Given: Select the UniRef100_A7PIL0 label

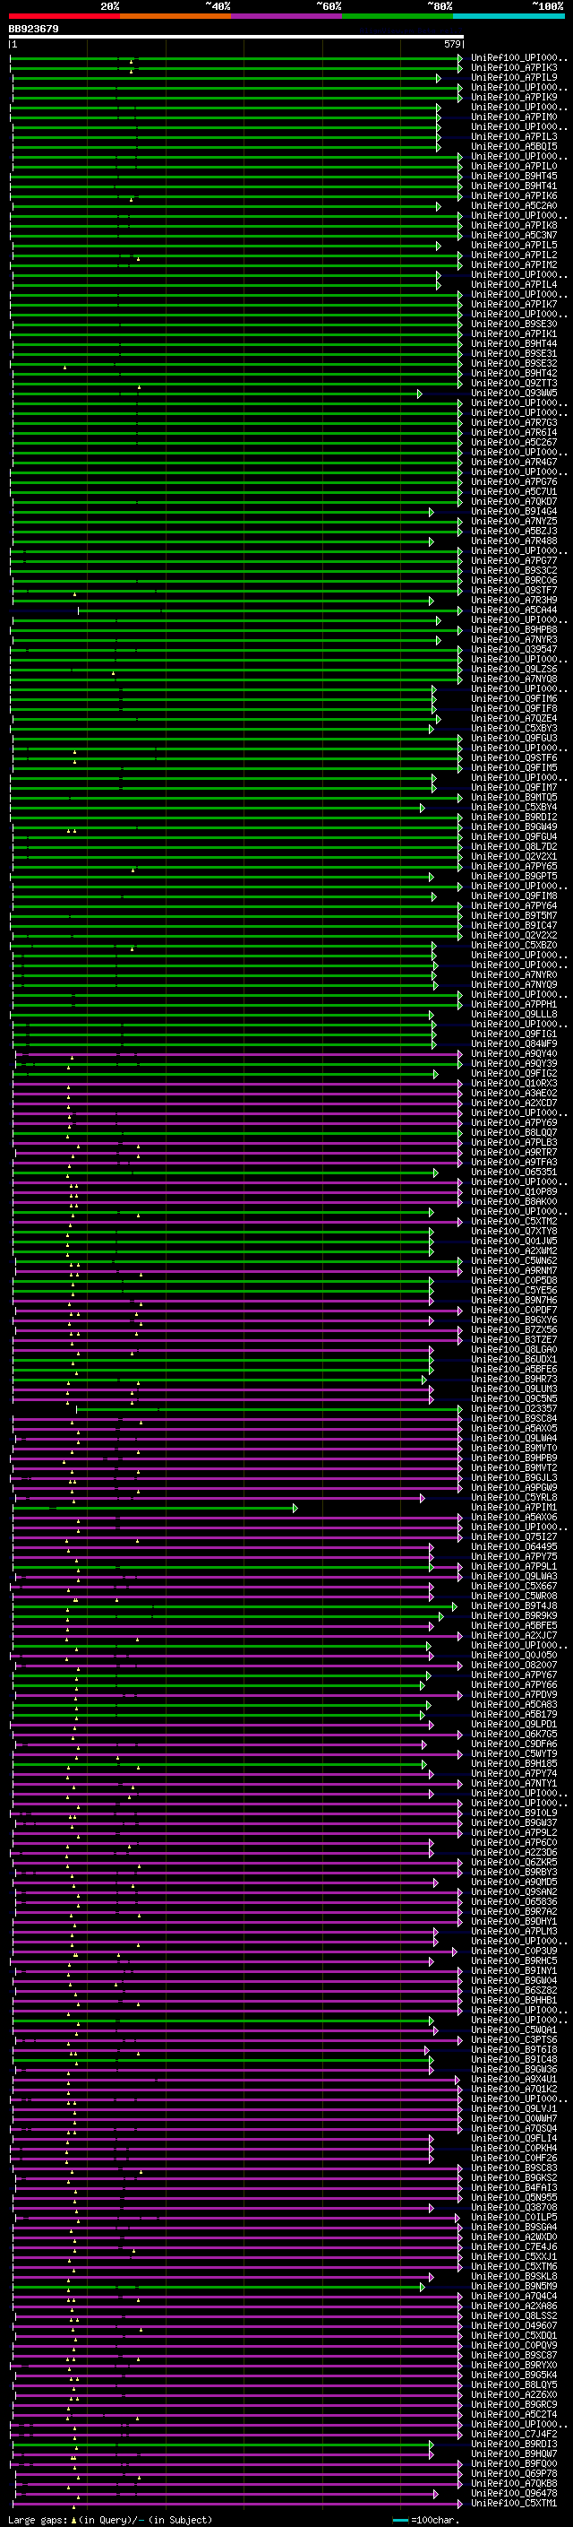Looking at the screenshot, I should tap(514, 167).
